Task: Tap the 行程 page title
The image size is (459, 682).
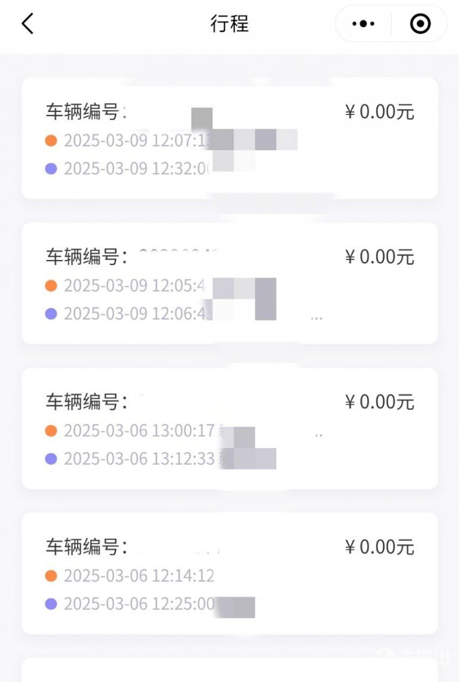Action: pos(230,24)
